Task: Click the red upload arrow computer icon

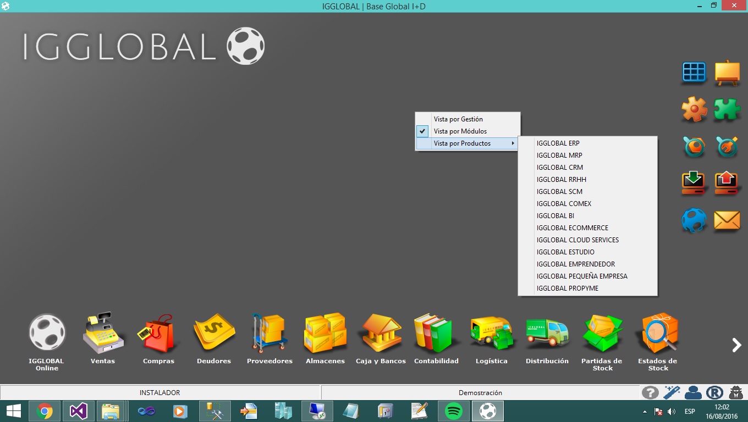Action: coord(727,184)
